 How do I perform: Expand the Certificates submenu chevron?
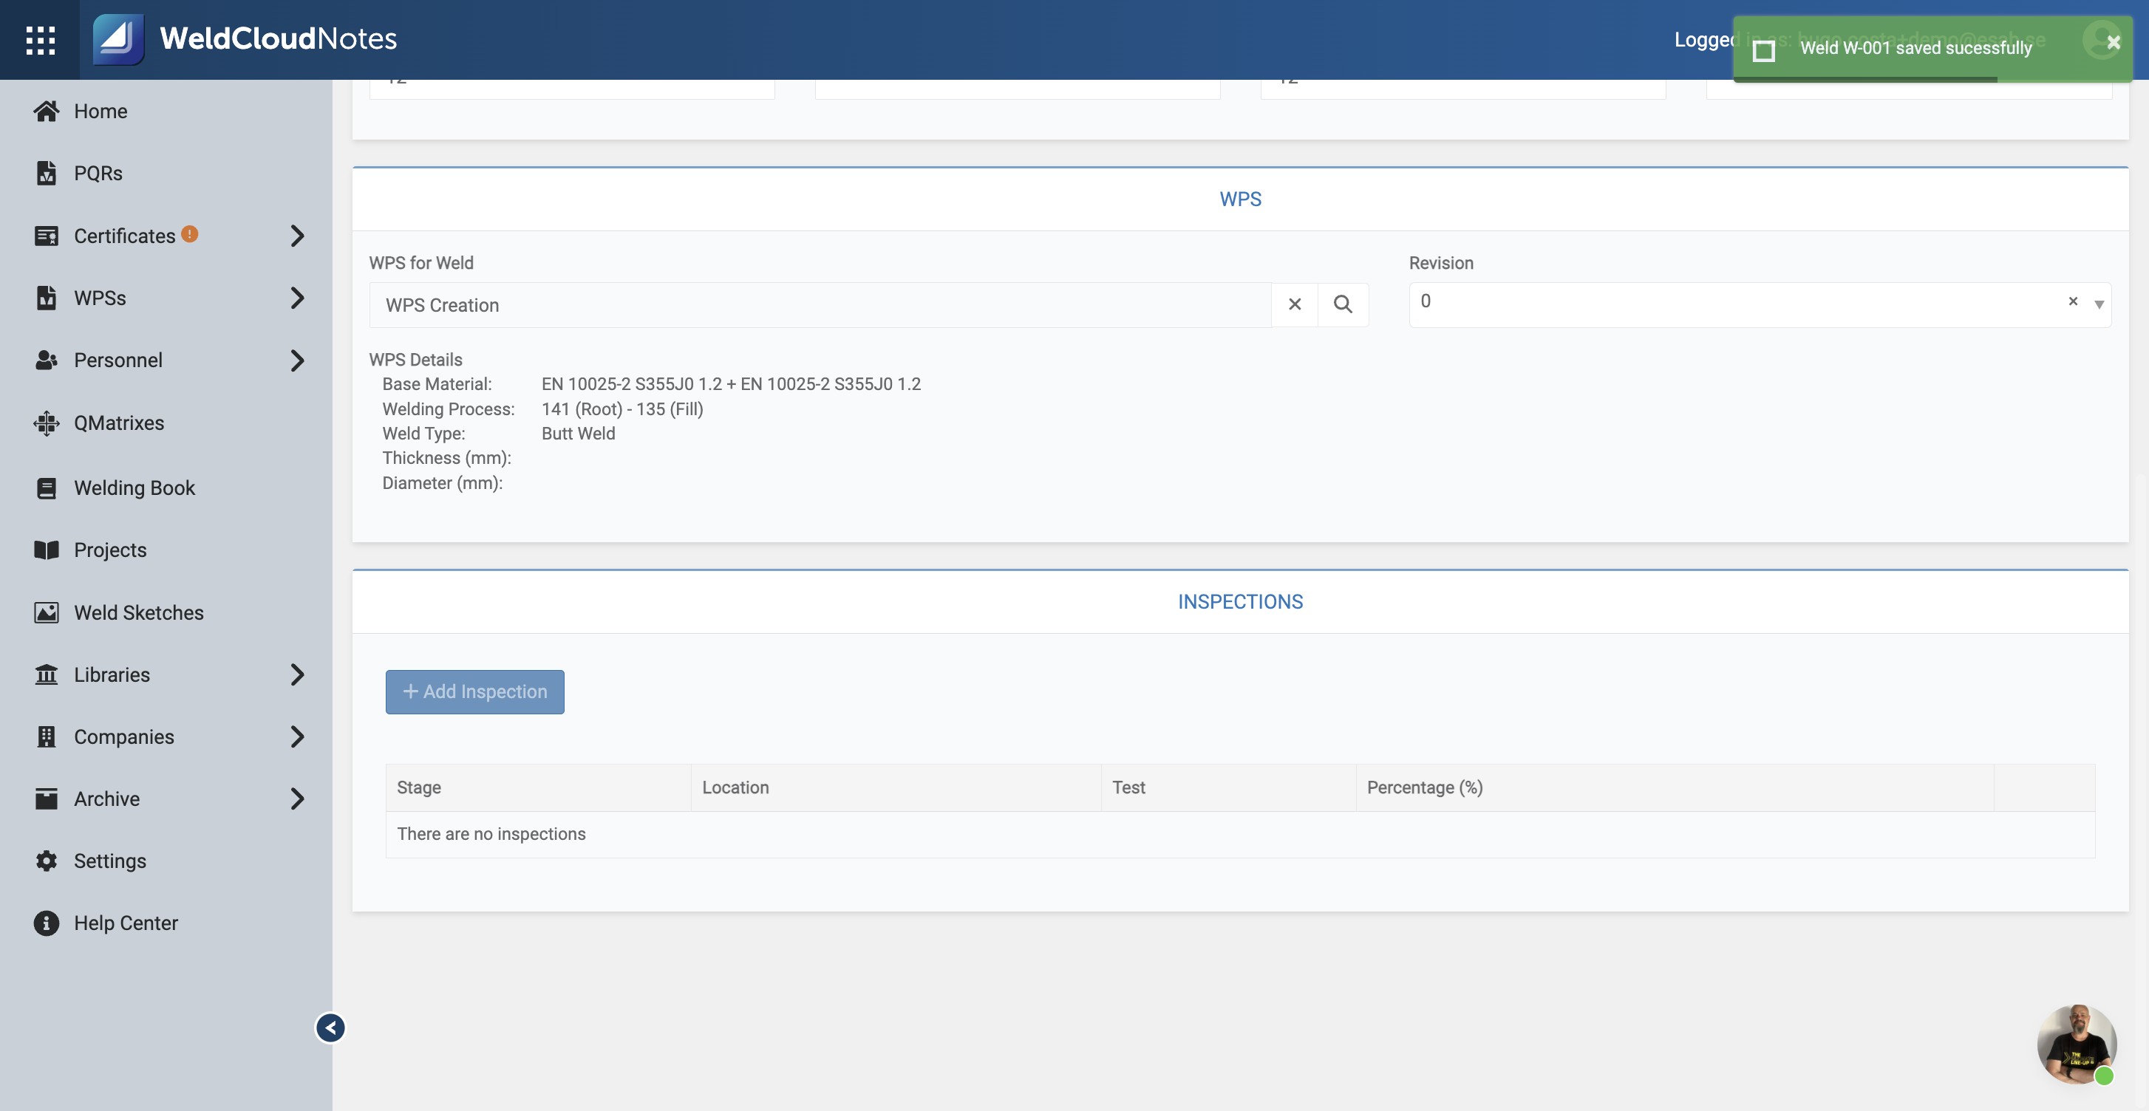(x=297, y=236)
